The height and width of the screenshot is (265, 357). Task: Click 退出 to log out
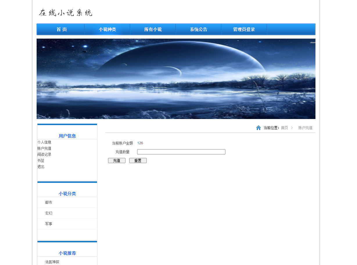(x=41, y=167)
